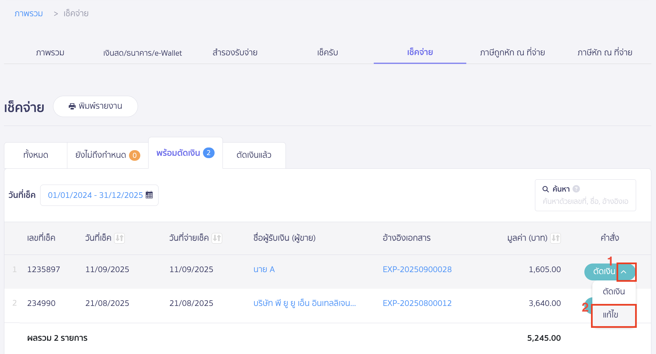Open document EXP-20250900028
Image resolution: width=656 pixels, height=354 pixels.
[417, 269]
